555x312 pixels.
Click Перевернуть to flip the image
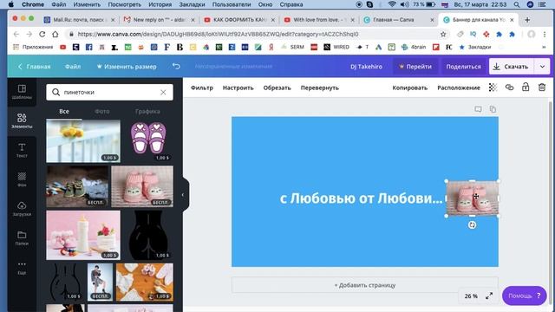point(320,88)
